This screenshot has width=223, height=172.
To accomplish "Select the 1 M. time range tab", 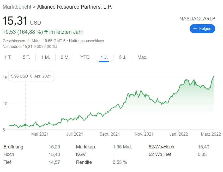I will coord(45,57).
